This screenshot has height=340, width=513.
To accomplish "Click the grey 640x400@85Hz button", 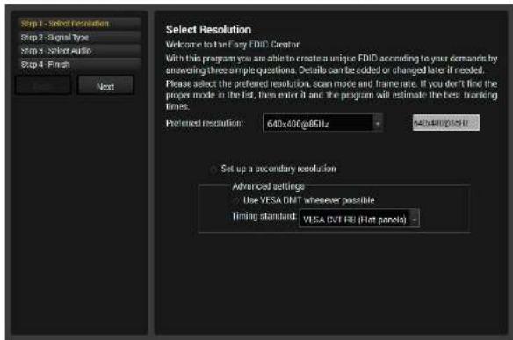I will coord(446,123).
